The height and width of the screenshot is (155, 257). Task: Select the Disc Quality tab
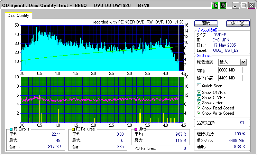[x=19, y=16]
